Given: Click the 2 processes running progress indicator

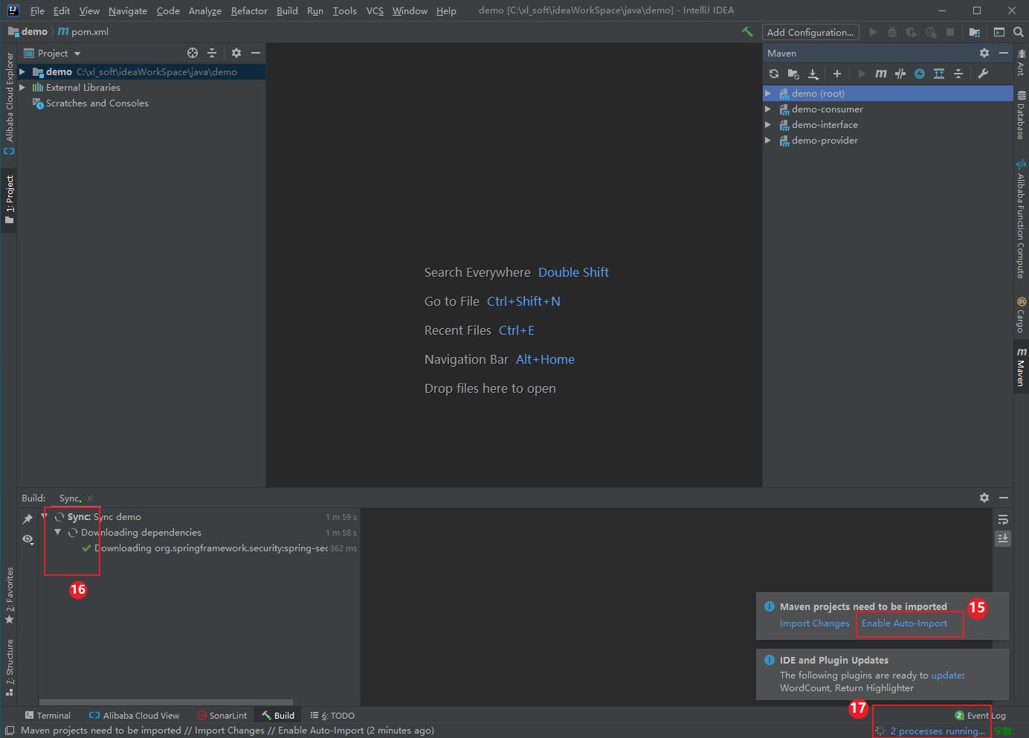Looking at the screenshot, I should tap(937, 731).
